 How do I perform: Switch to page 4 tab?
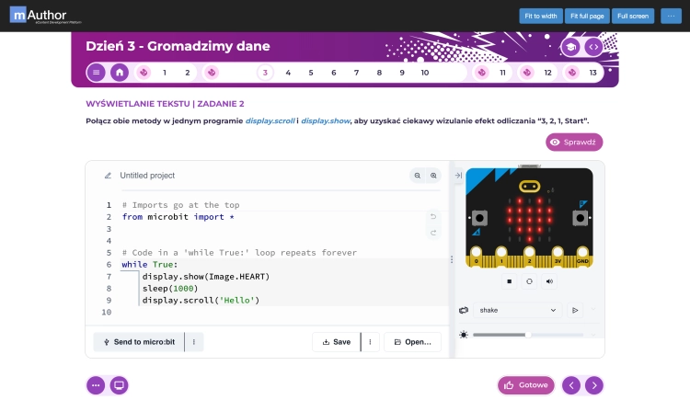pyautogui.click(x=288, y=73)
